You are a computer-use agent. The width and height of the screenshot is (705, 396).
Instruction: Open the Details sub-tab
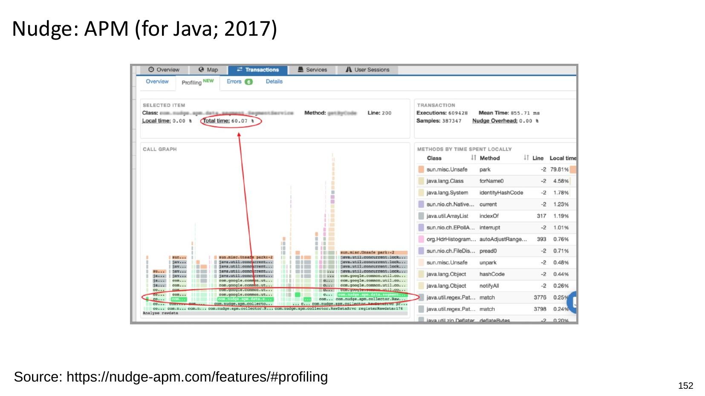[x=274, y=82]
